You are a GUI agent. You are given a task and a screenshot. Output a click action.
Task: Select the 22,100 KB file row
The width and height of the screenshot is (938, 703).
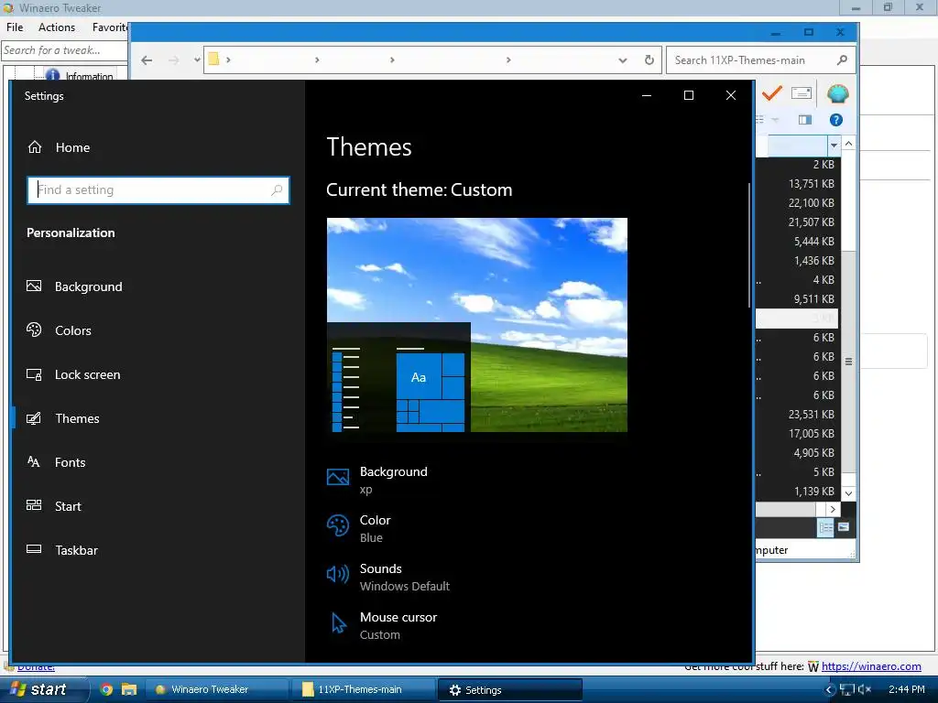pos(798,202)
